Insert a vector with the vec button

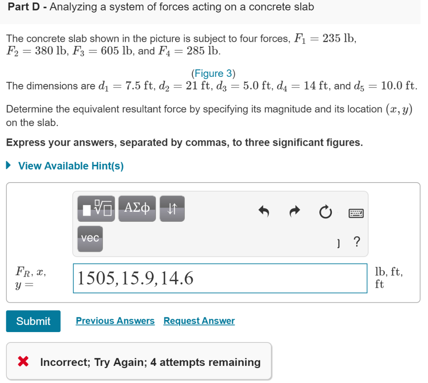point(89,238)
